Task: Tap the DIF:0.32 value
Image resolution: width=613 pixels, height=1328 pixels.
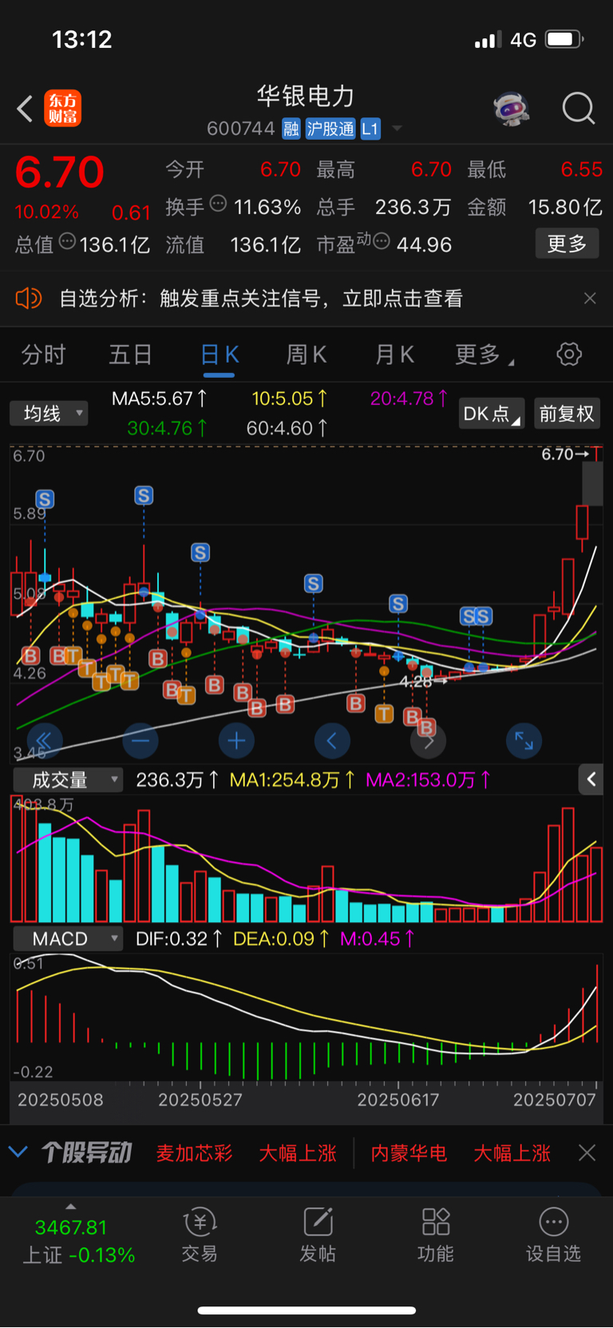Action: click(180, 938)
